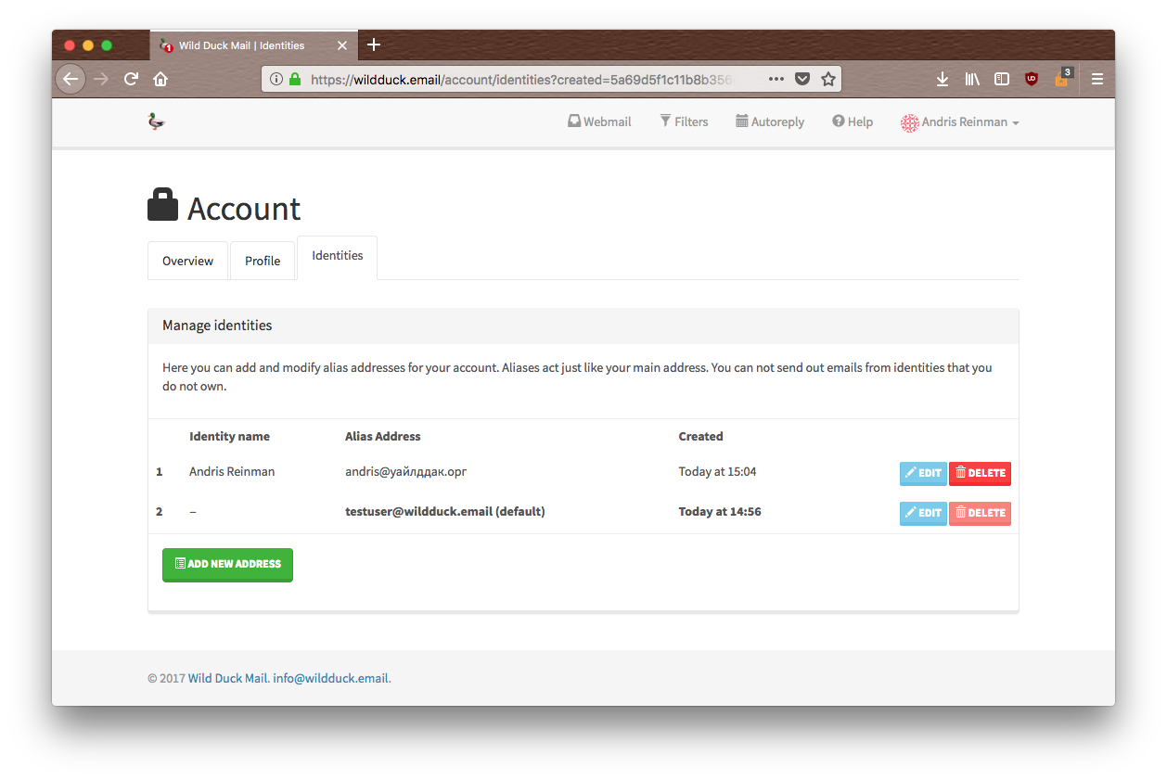Screen dimensions: 1167x780
Task: Open Webmail from the navigation bar
Action: [x=599, y=121]
